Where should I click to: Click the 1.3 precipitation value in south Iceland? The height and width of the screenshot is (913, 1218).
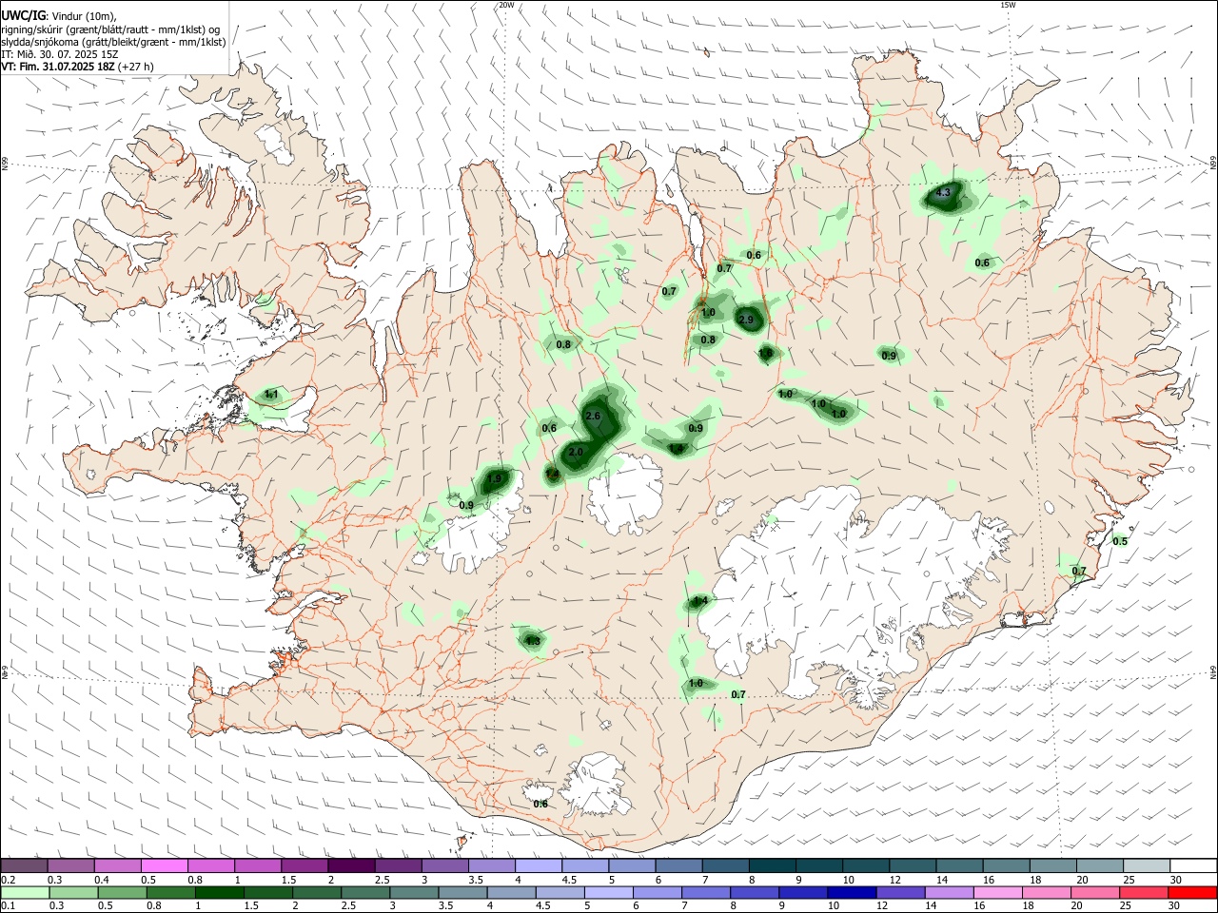point(532,642)
